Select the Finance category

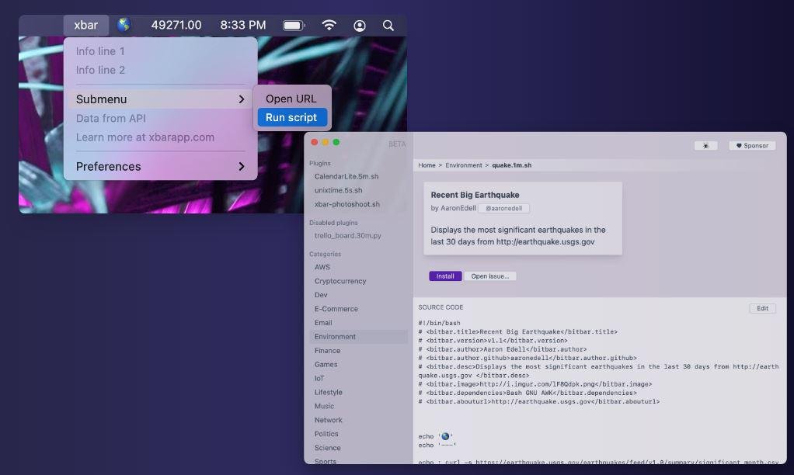pyautogui.click(x=327, y=351)
